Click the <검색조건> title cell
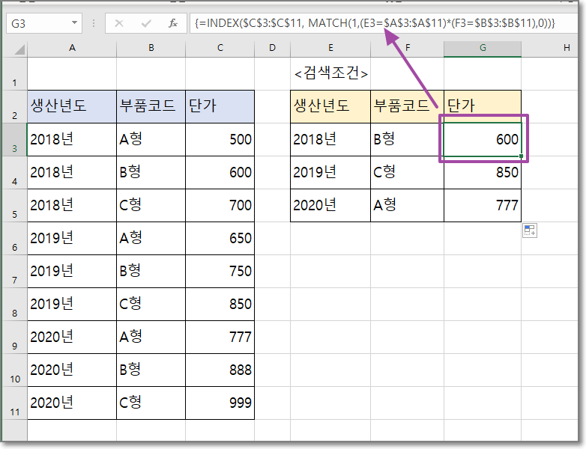 (x=330, y=73)
